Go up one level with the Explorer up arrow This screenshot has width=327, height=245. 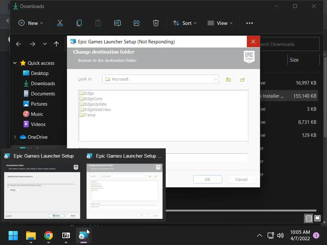(56, 44)
